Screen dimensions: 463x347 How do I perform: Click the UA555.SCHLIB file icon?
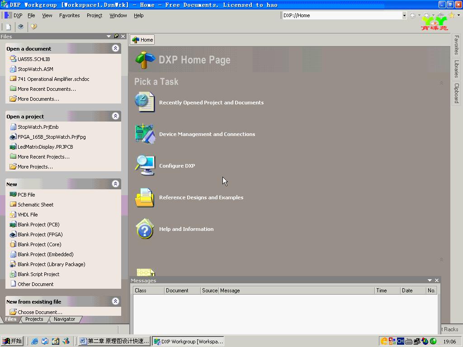[13, 59]
